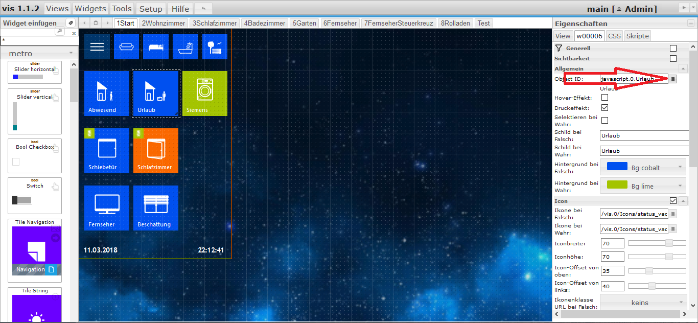Viewport: 698px width, 323px height.
Task: Click the bathtub bathroom tile icon
Action: tap(185, 47)
